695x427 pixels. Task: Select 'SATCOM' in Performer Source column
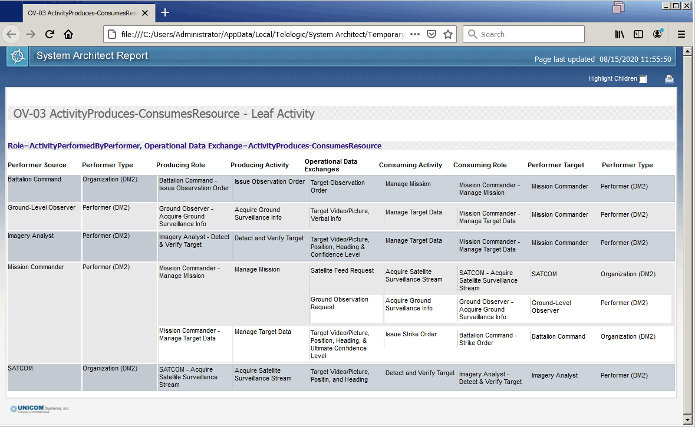click(20, 368)
